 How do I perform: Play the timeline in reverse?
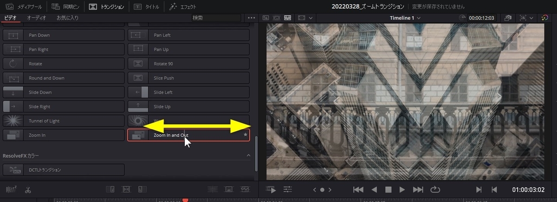374,189
